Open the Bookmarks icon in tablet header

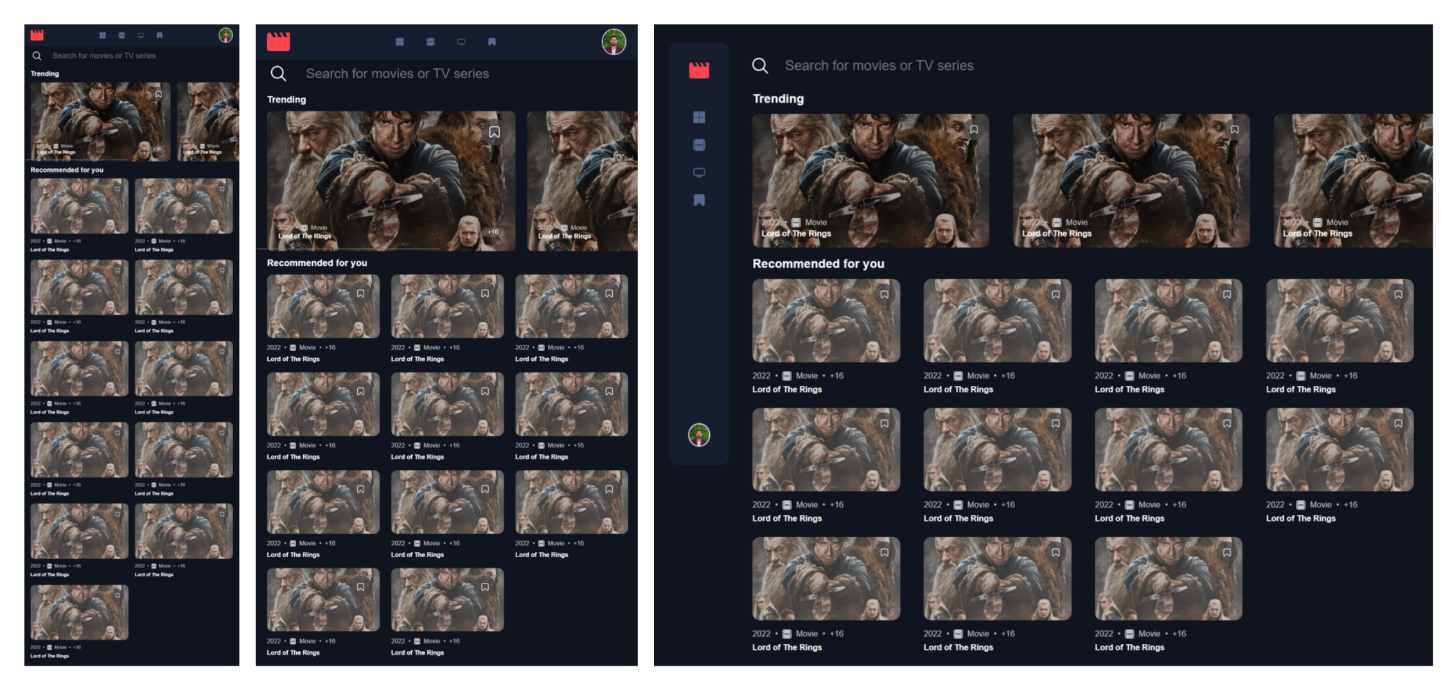tap(491, 42)
